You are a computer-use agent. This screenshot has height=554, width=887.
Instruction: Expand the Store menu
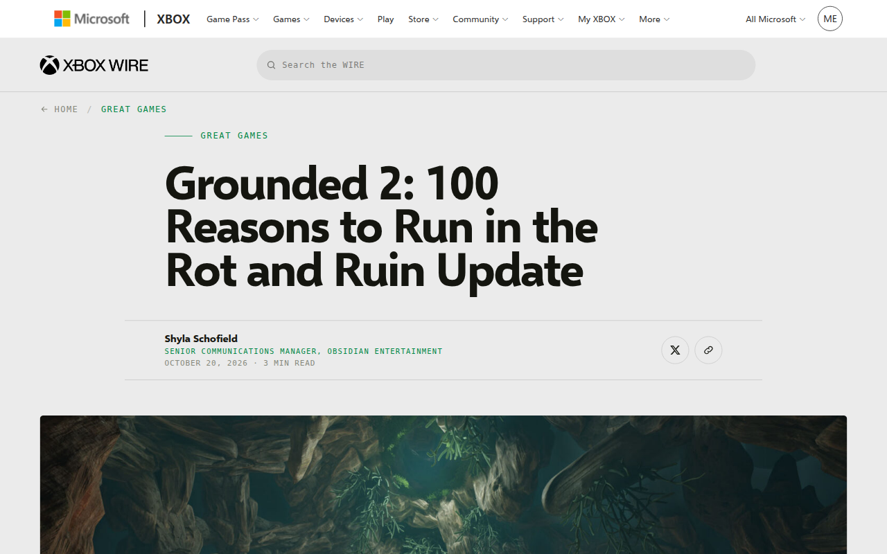423,19
